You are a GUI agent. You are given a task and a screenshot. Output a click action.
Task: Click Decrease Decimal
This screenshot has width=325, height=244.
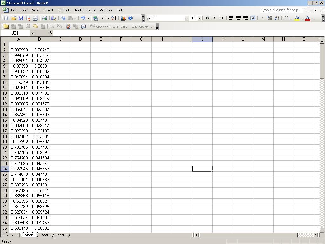click(x=277, y=18)
